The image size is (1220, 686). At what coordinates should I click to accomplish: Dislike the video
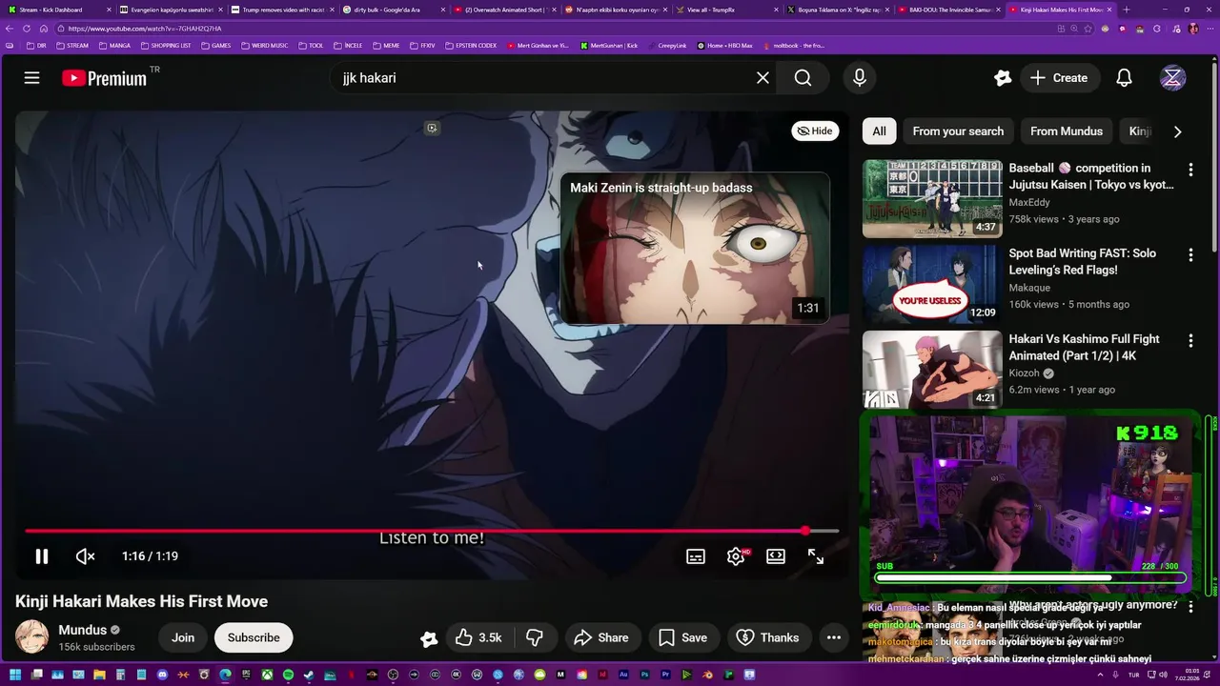(x=535, y=637)
